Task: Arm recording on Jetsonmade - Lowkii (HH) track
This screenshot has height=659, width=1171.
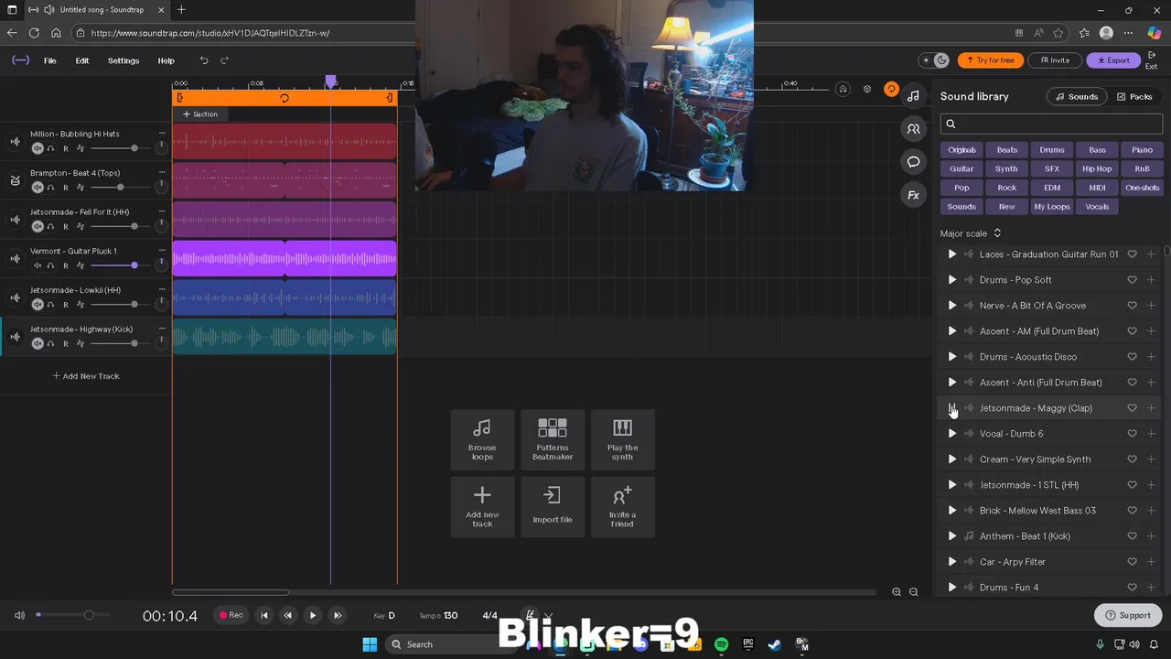Action: pos(65,305)
